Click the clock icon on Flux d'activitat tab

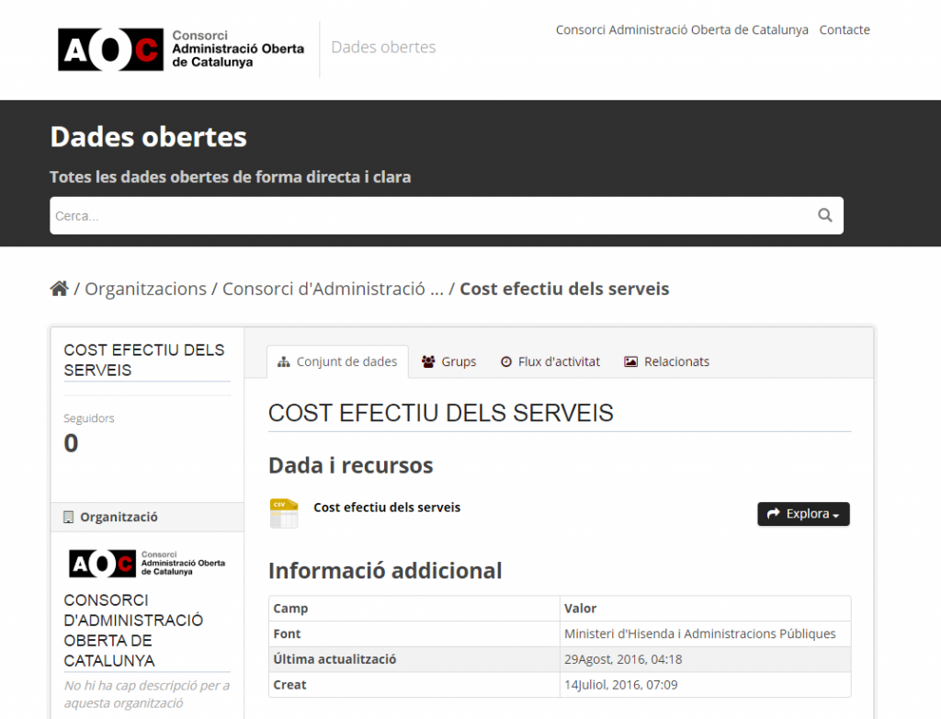tap(505, 361)
